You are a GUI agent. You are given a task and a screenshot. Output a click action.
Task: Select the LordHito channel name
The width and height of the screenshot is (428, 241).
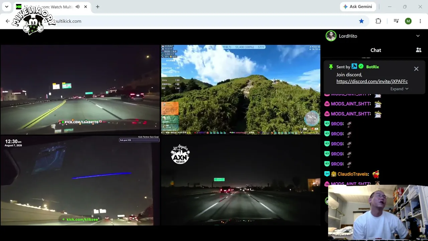[348, 36]
